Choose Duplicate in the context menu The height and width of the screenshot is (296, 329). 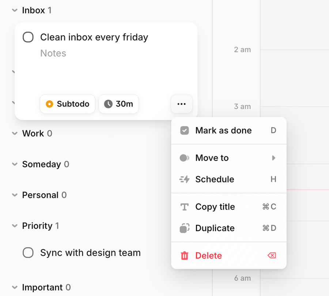pos(215,228)
